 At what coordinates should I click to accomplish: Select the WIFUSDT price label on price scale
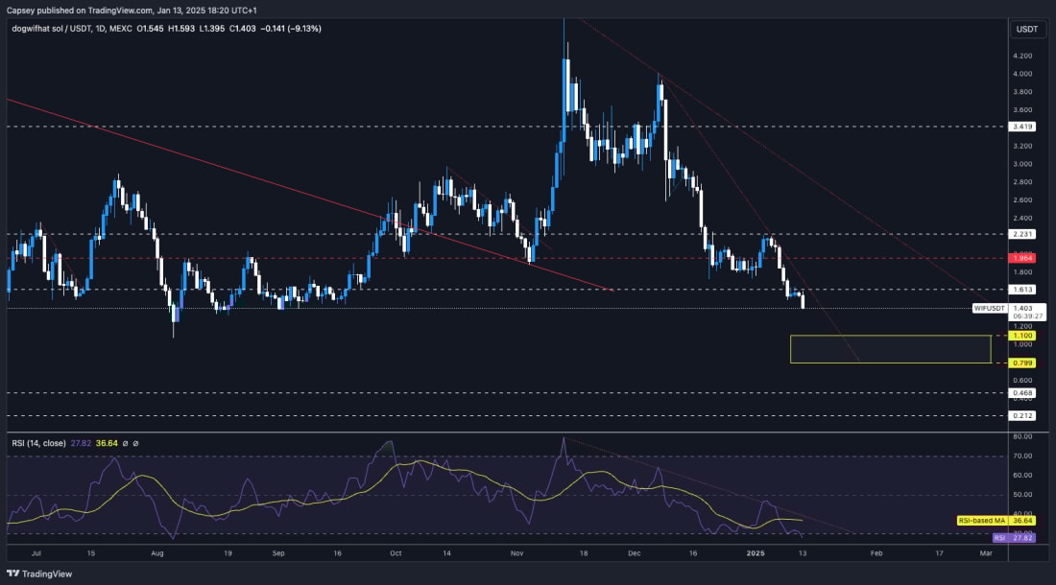992,309
